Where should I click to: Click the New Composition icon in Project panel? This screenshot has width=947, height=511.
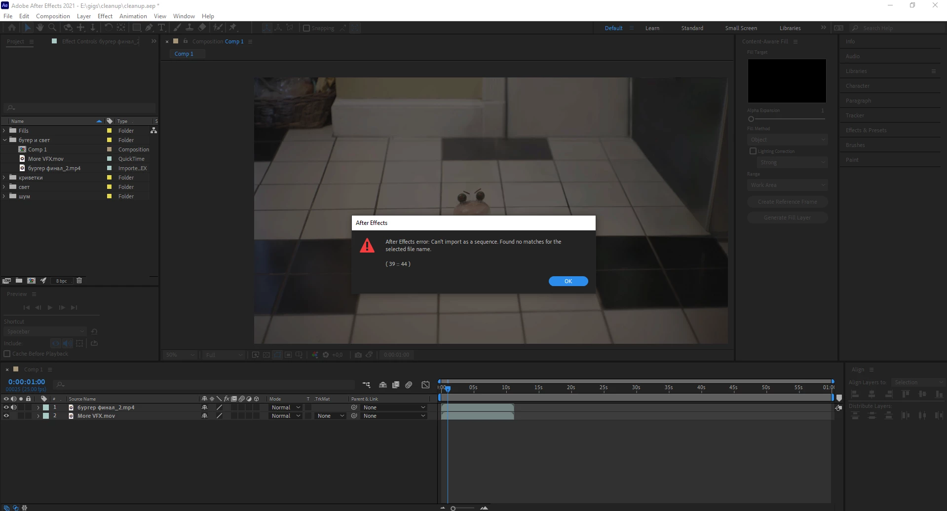(31, 281)
